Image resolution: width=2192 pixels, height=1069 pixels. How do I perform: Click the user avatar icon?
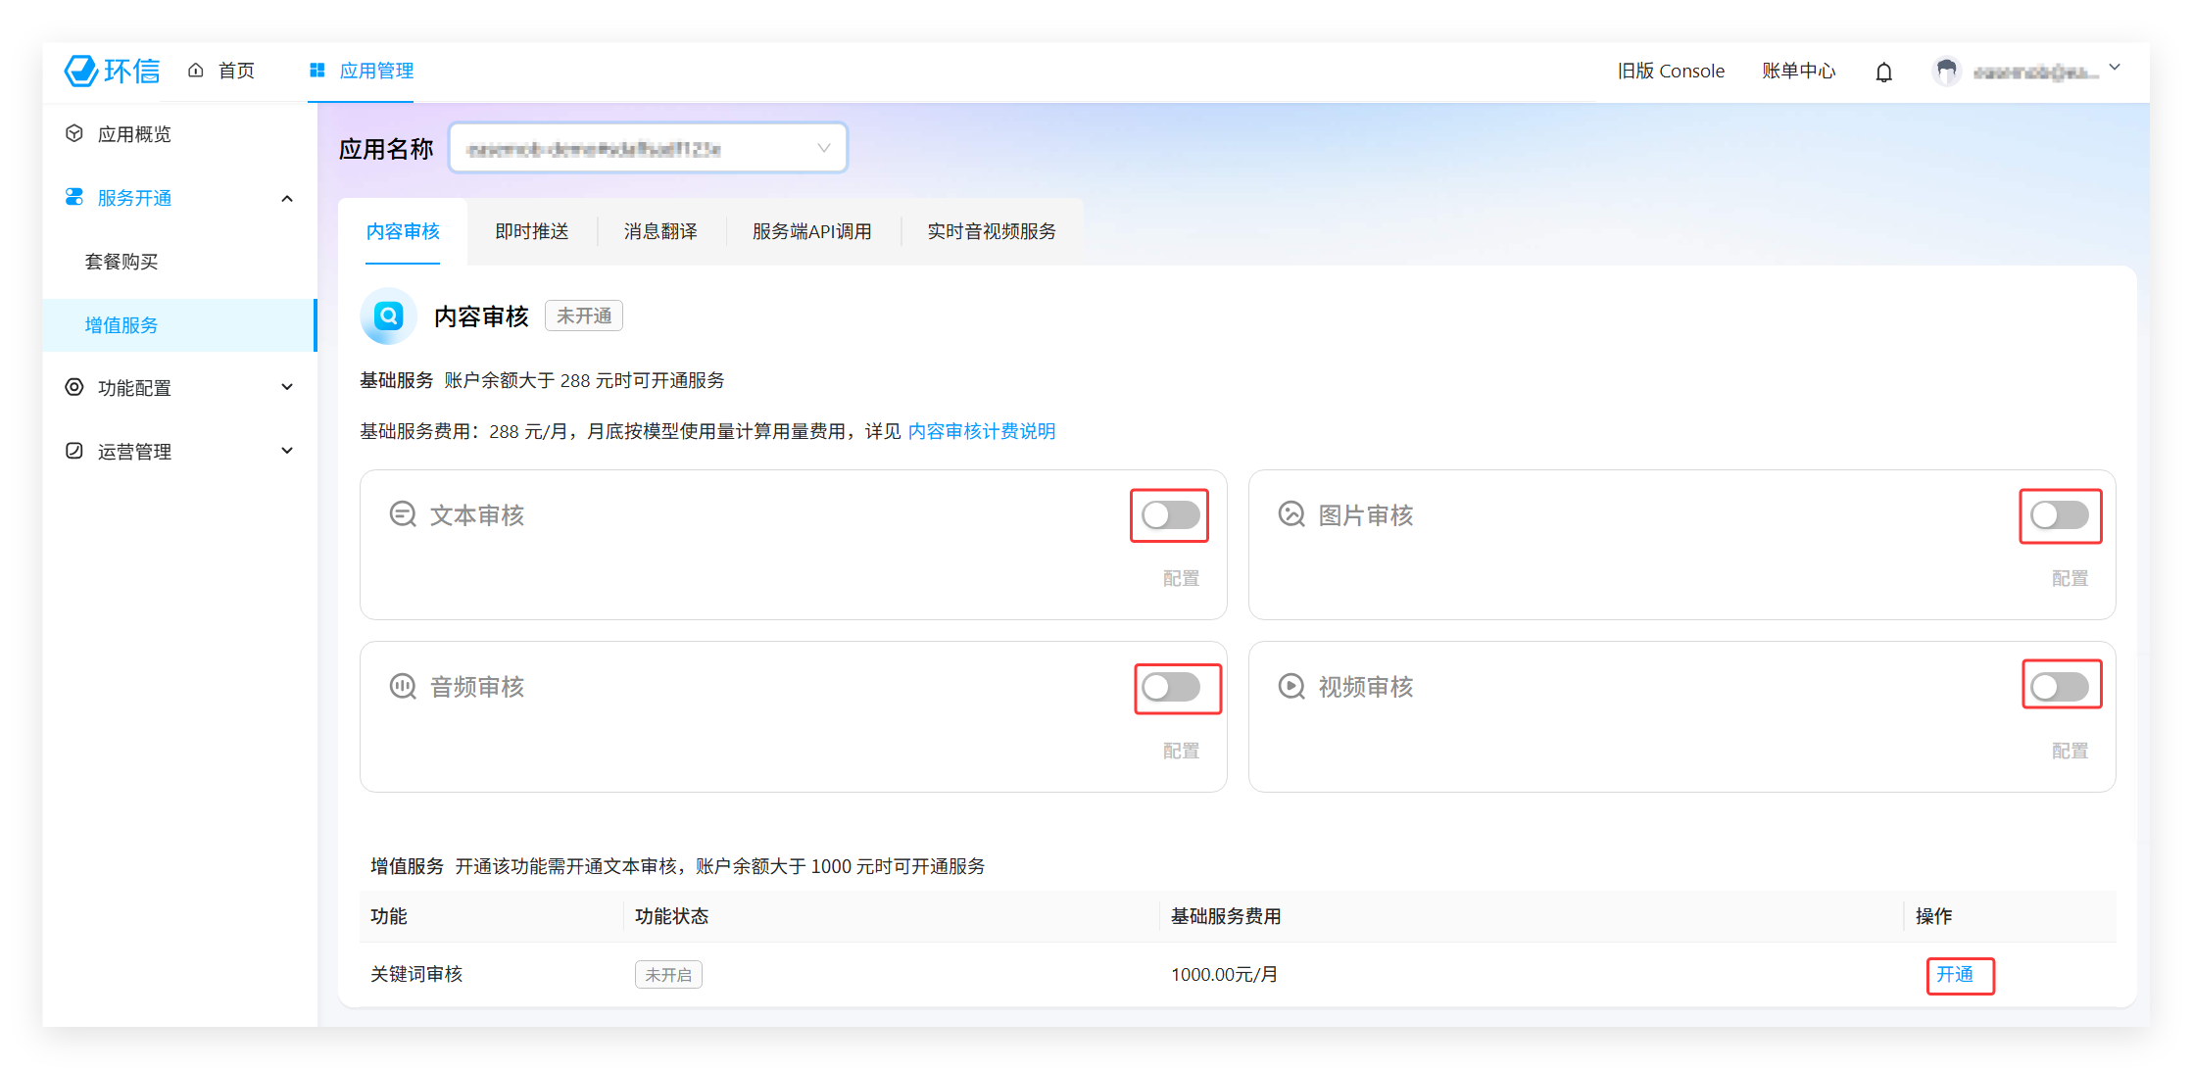pyautogui.click(x=1946, y=72)
